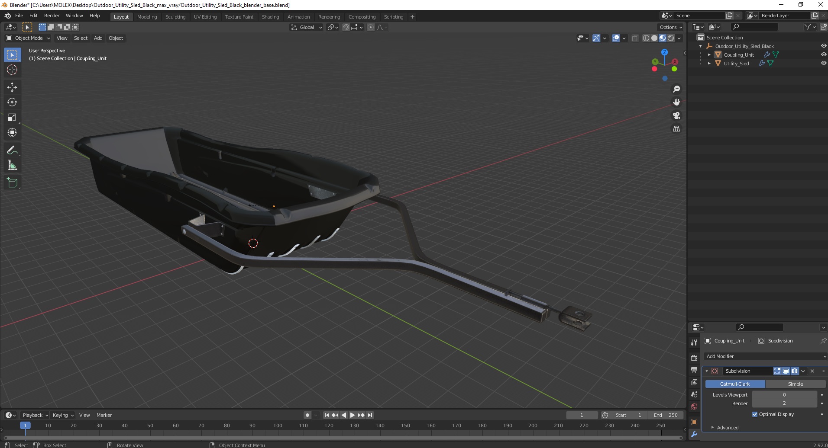Viewport: 828px width, 448px height.
Task: Open the Global transform orientation dropdown
Action: [x=306, y=27]
